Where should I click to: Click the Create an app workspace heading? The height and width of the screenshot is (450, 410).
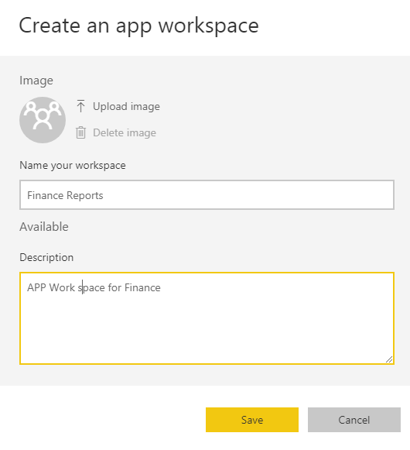(138, 26)
